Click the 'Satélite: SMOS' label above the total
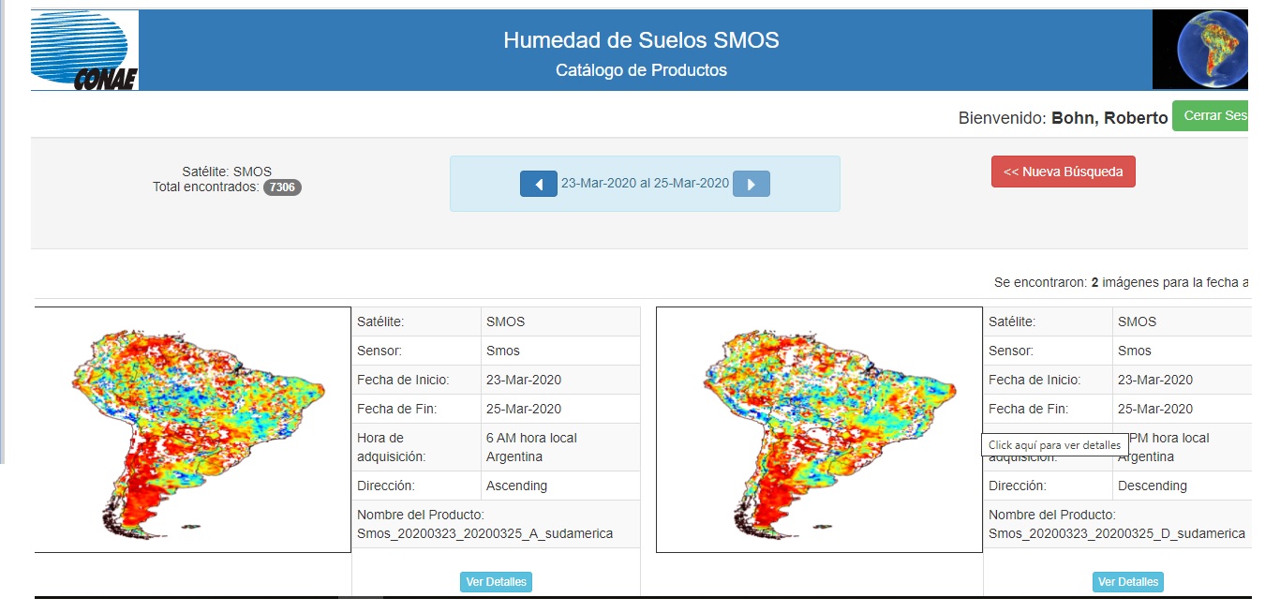1280x613 pixels. [x=227, y=172]
